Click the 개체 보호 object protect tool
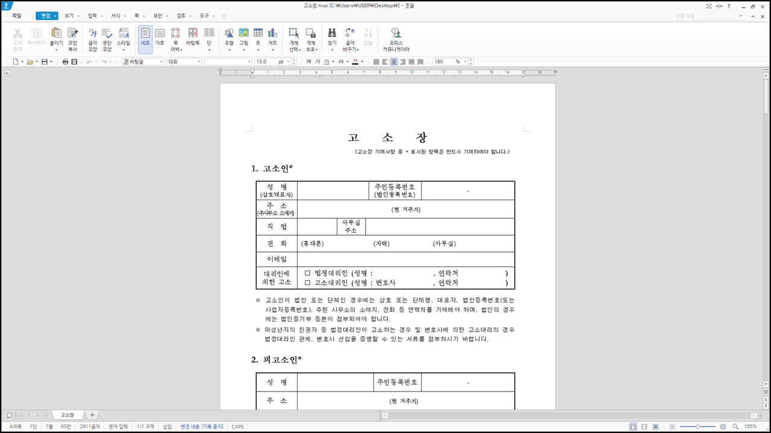771x433 pixels. point(311,40)
